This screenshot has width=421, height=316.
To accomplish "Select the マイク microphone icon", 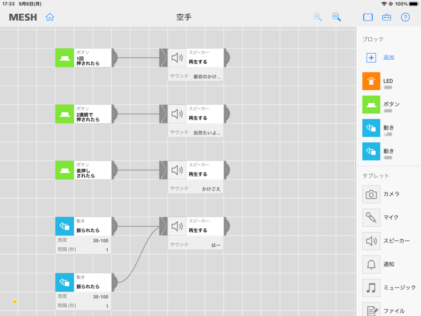I will (x=371, y=218).
